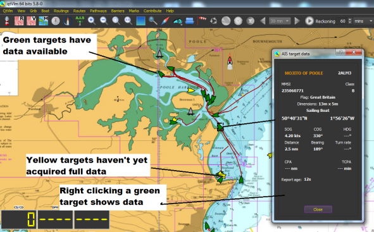The height and width of the screenshot is (232, 374).
Task: Open the Help menu
Action: click(170, 11)
